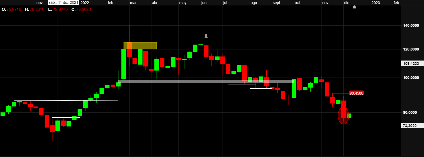Select the short orange horizontal line near February

coord(121,90)
